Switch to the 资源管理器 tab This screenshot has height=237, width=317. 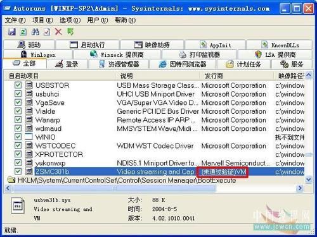click(119, 64)
